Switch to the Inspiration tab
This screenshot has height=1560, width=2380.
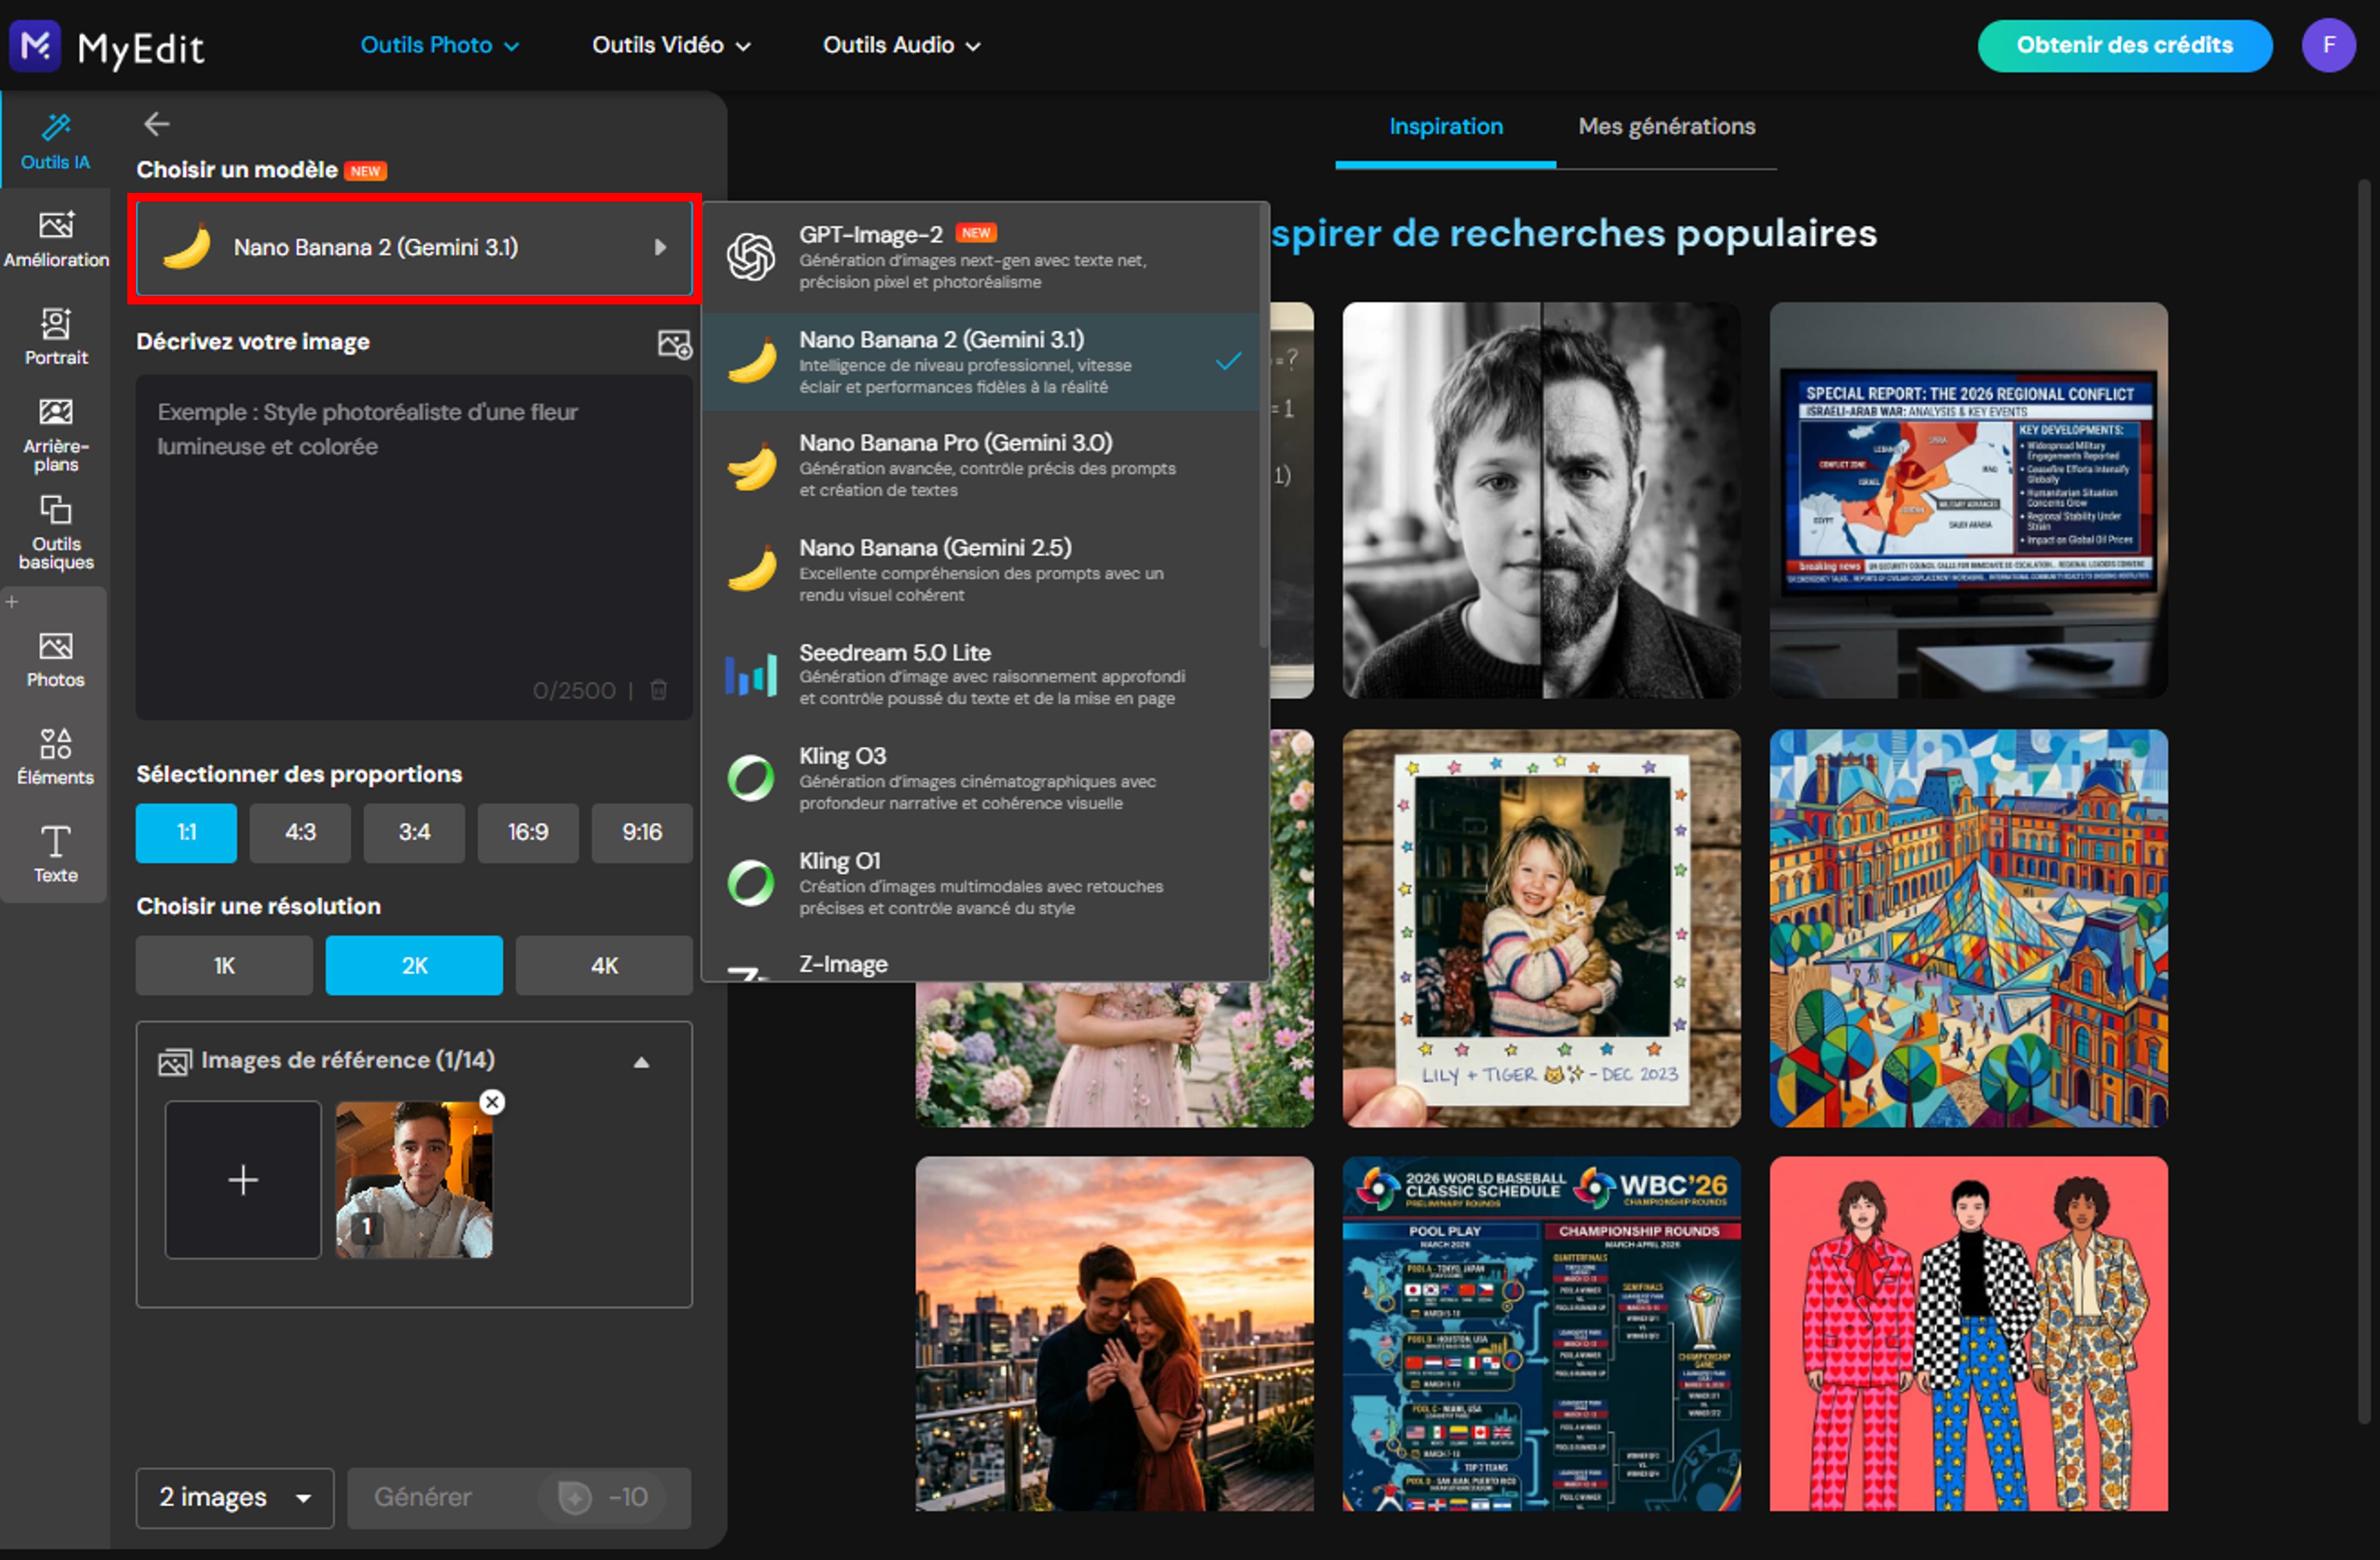click(1445, 127)
